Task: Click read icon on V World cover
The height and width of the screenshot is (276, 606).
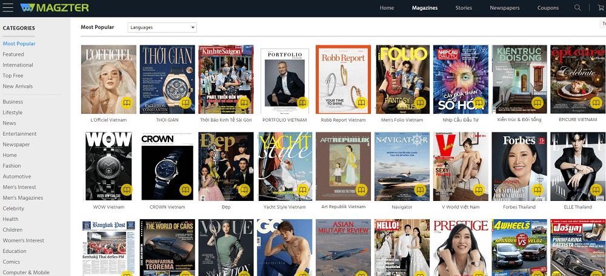Action: (x=479, y=190)
